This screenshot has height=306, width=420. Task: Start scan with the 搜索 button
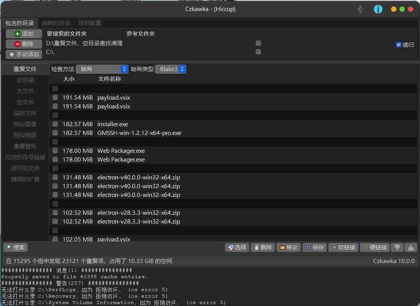[16, 247]
